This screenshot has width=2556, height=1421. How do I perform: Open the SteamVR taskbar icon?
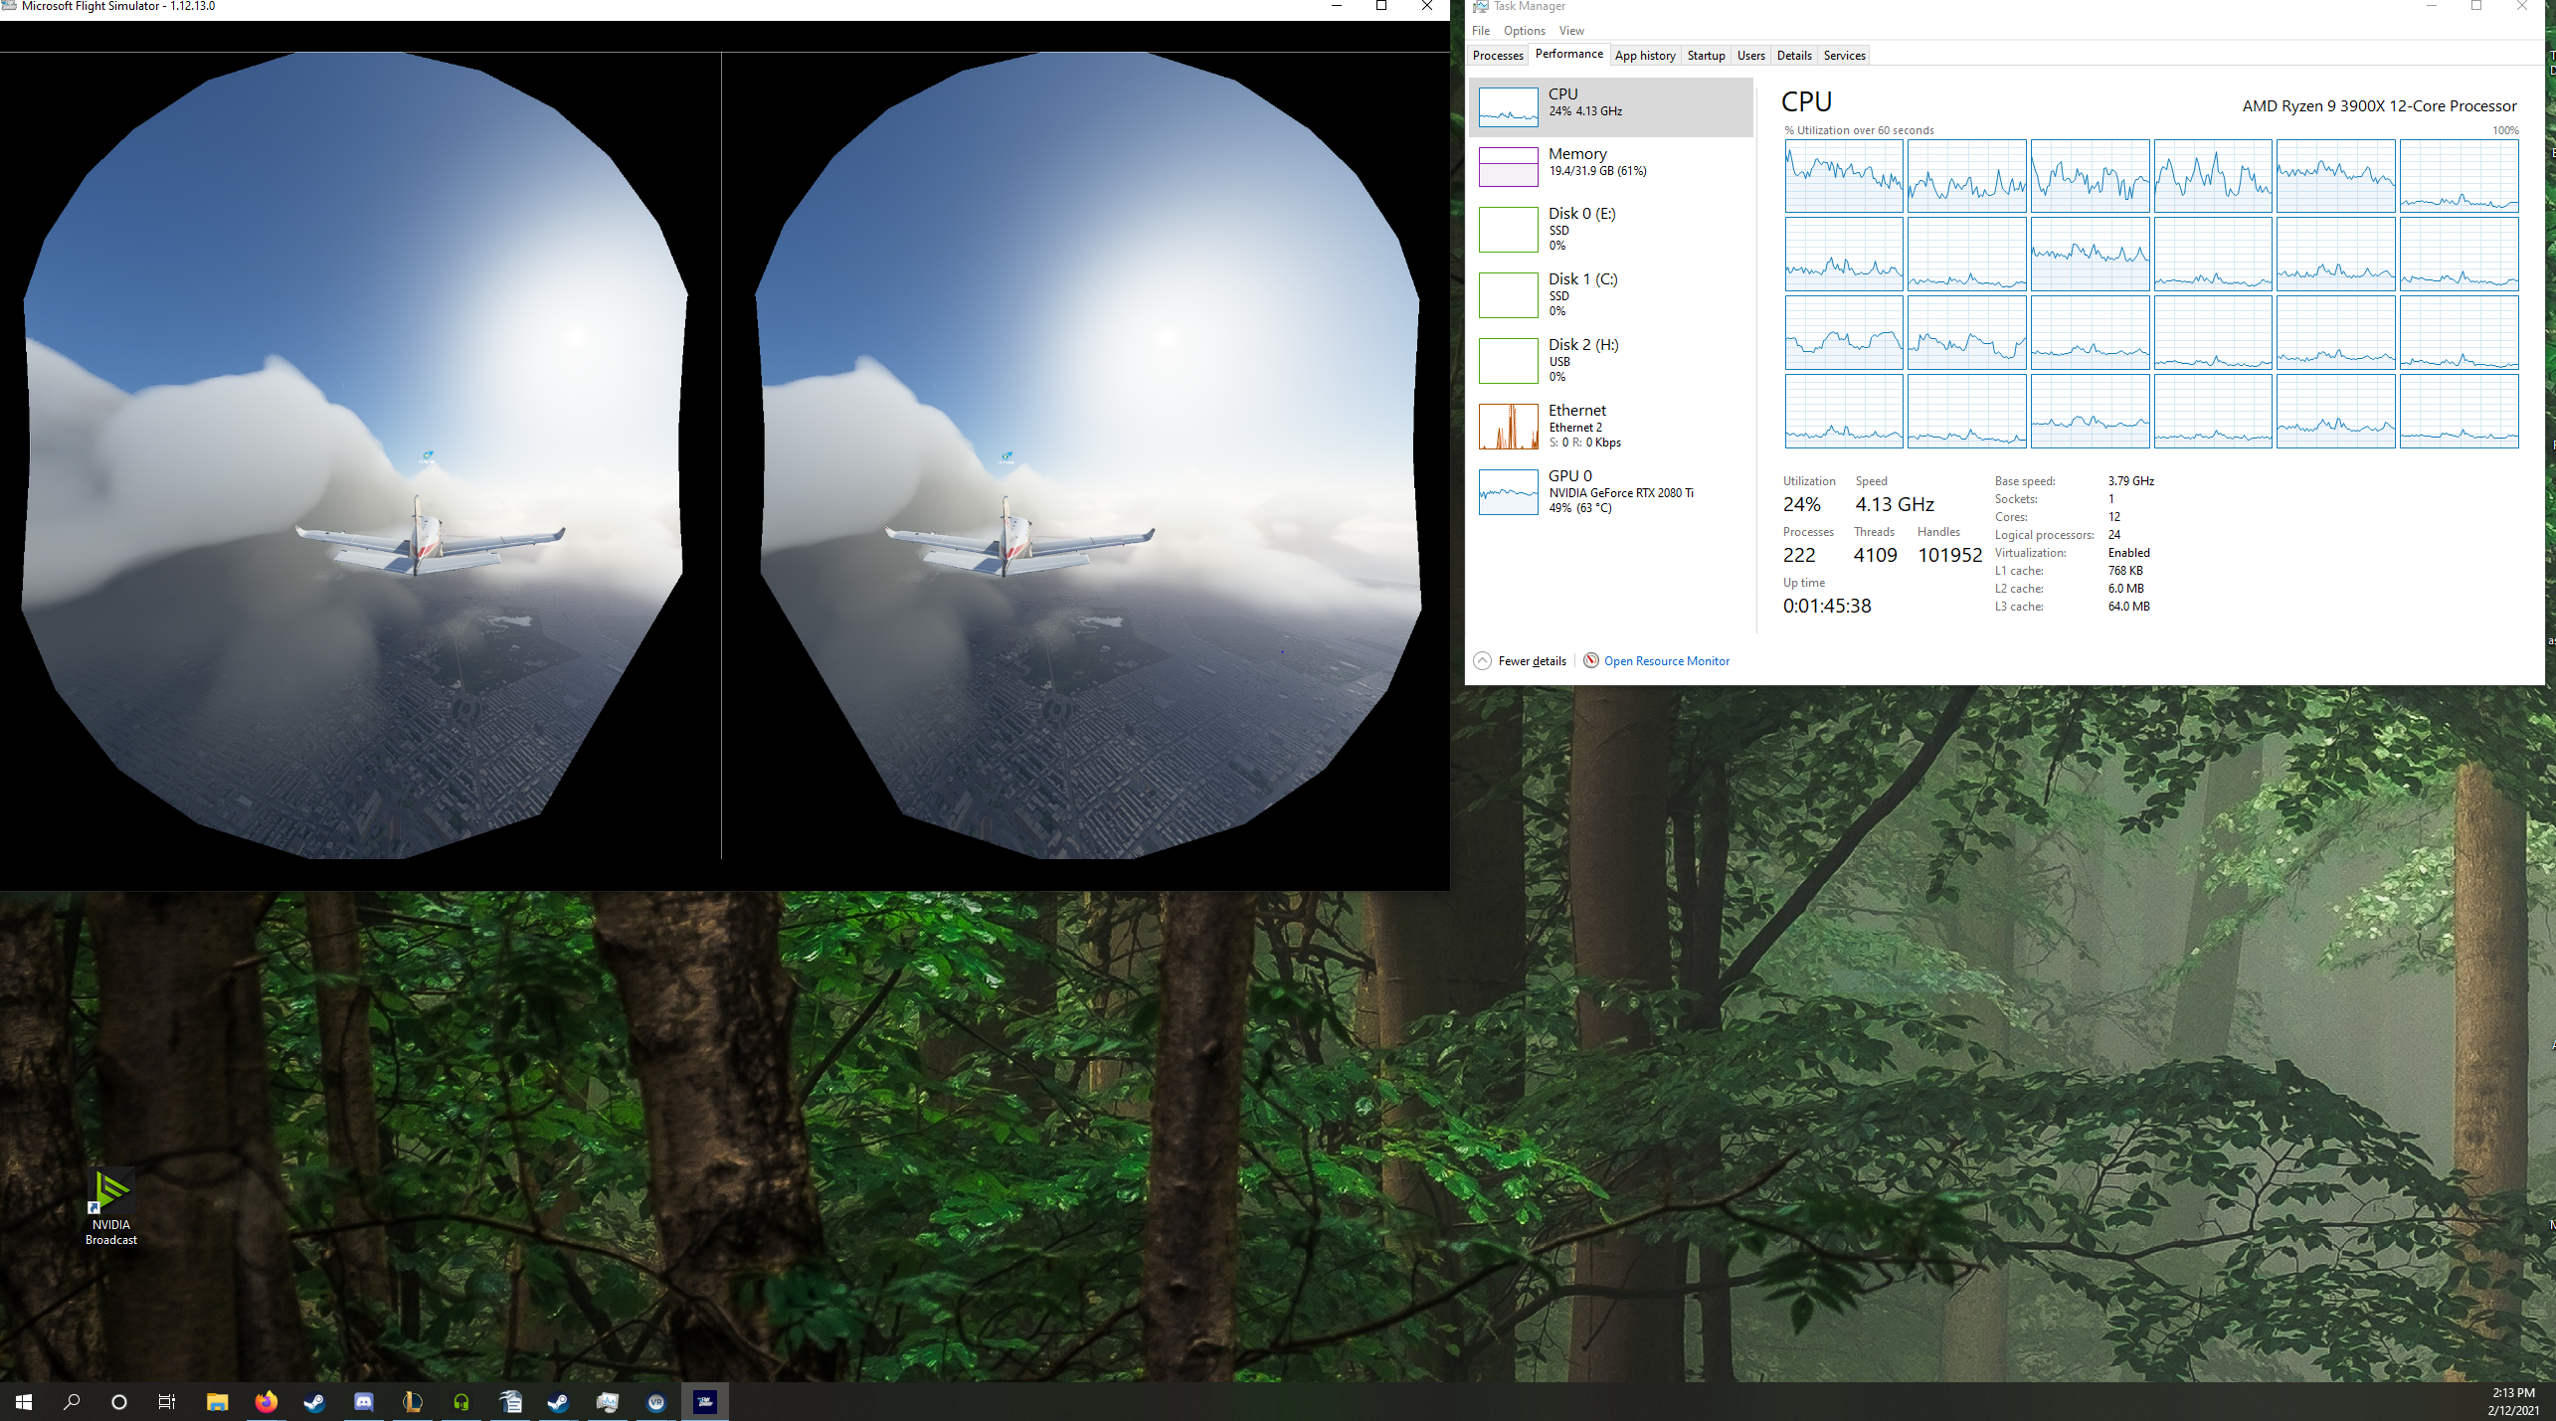tap(655, 1402)
